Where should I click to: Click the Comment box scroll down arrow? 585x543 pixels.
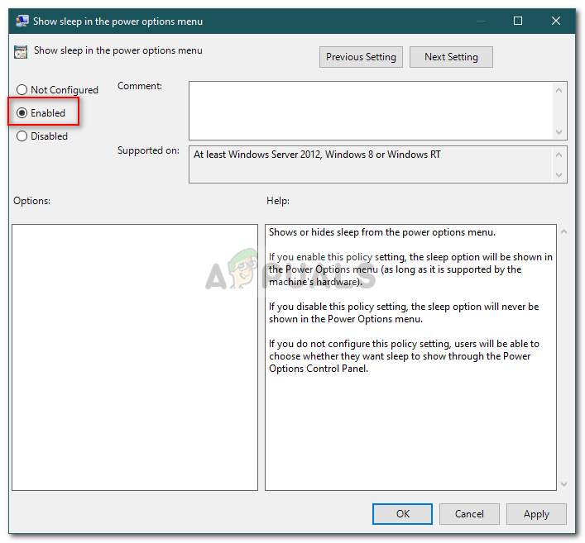click(559, 132)
